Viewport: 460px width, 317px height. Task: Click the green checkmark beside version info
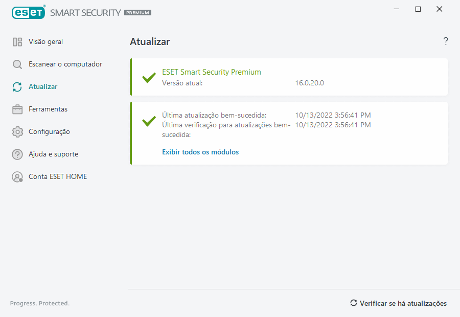click(149, 78)
